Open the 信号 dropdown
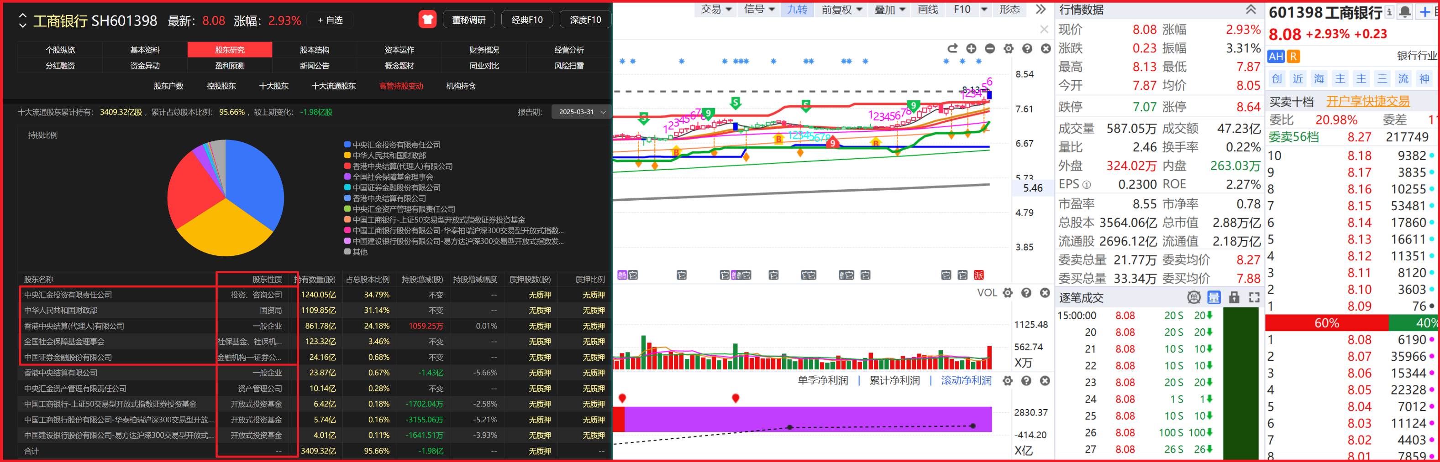1440x462 pixels. pos(759,9)
